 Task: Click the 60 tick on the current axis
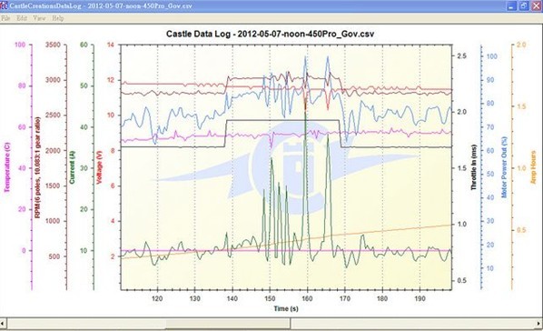click(84, 45)
